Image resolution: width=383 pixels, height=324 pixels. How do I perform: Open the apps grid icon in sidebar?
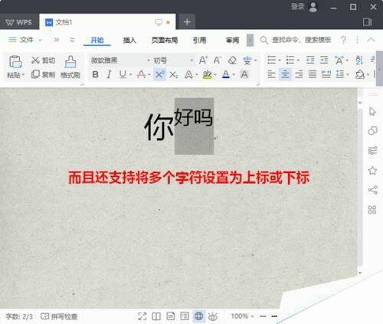pyautogui.click(x=372, y=210)
